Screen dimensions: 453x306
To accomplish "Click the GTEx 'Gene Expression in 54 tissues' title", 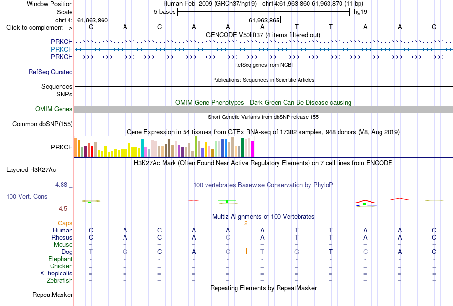I will point(263,132).
